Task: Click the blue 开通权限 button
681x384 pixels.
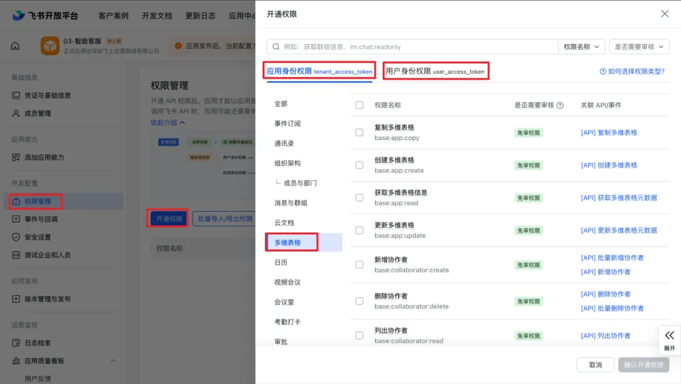Action: 170,219
